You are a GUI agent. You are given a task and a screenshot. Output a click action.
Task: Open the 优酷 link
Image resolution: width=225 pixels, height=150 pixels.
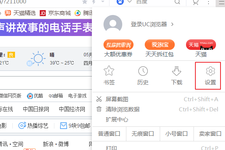pyautogui.click(x=38, y=96)
